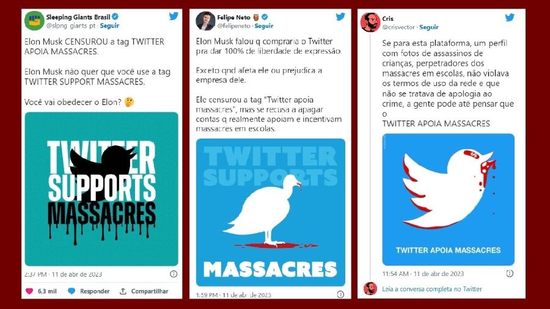Viewport: 550px width, 309px height.
Task: Open info icon on Cris tweet
Action: coord(510,273)
